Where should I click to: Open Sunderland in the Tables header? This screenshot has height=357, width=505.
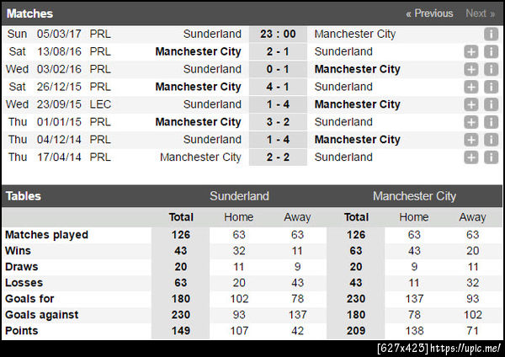[x=239, y=196]
